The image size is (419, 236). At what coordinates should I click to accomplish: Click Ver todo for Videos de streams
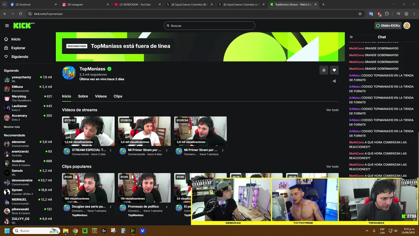332,110
